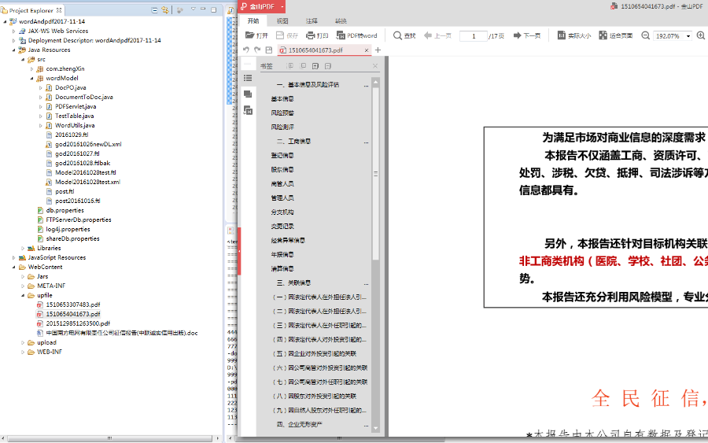Click the fourth bookmark toolbar icon

click(328, 66)
